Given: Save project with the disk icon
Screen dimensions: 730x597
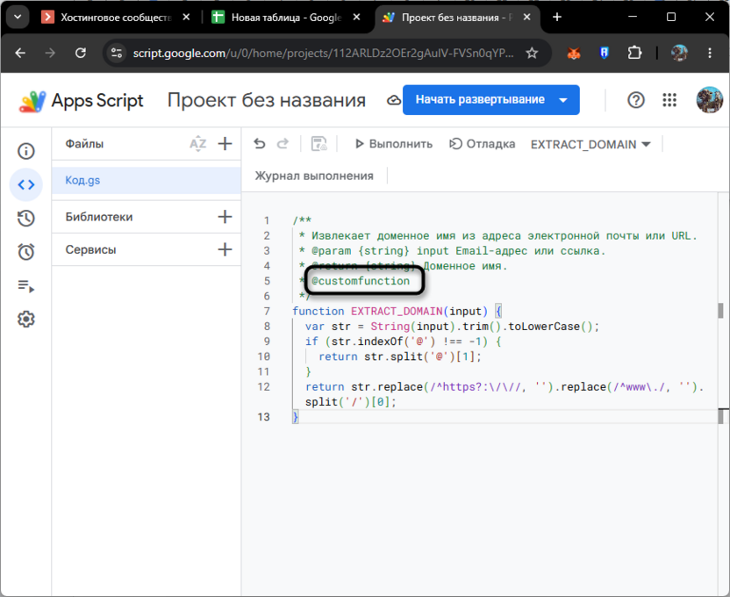Looking at the screenshot, I should pos(318,144).
